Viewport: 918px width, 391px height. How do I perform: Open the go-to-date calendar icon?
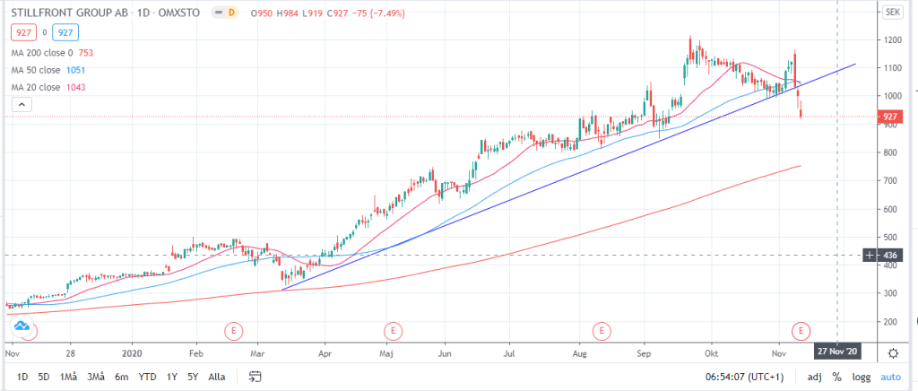[255, 377]
